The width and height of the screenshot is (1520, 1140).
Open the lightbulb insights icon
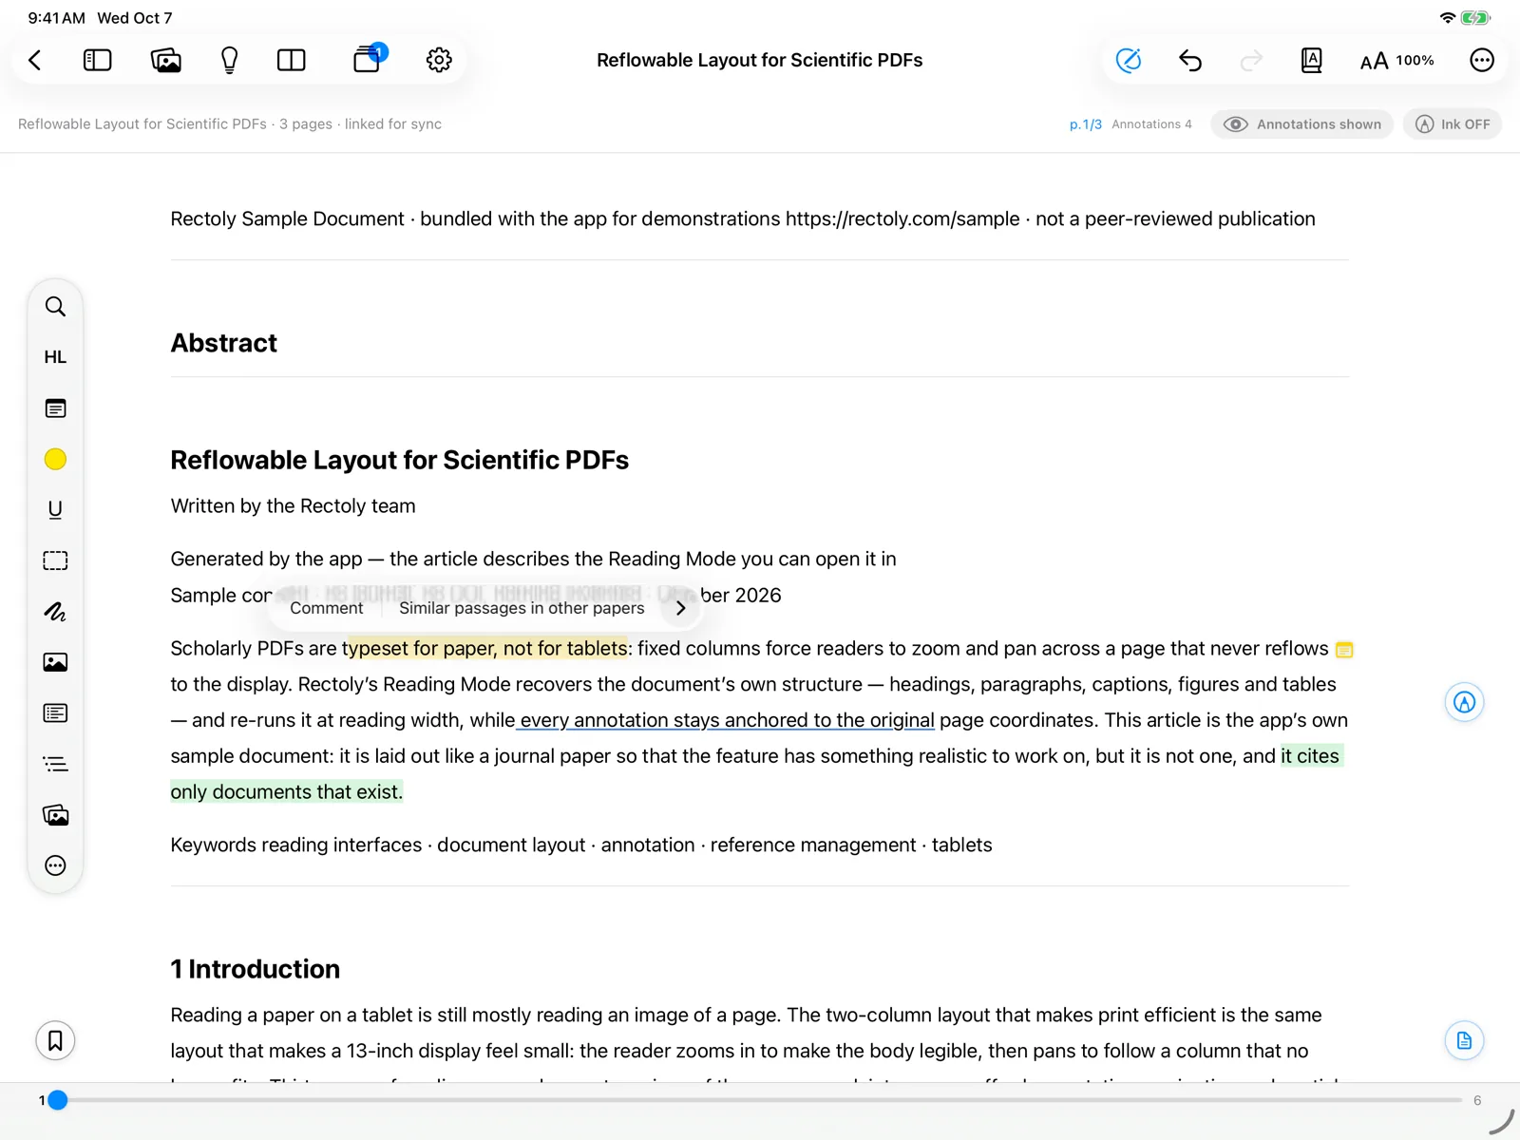pyautogui.click(x=229, y=60)
